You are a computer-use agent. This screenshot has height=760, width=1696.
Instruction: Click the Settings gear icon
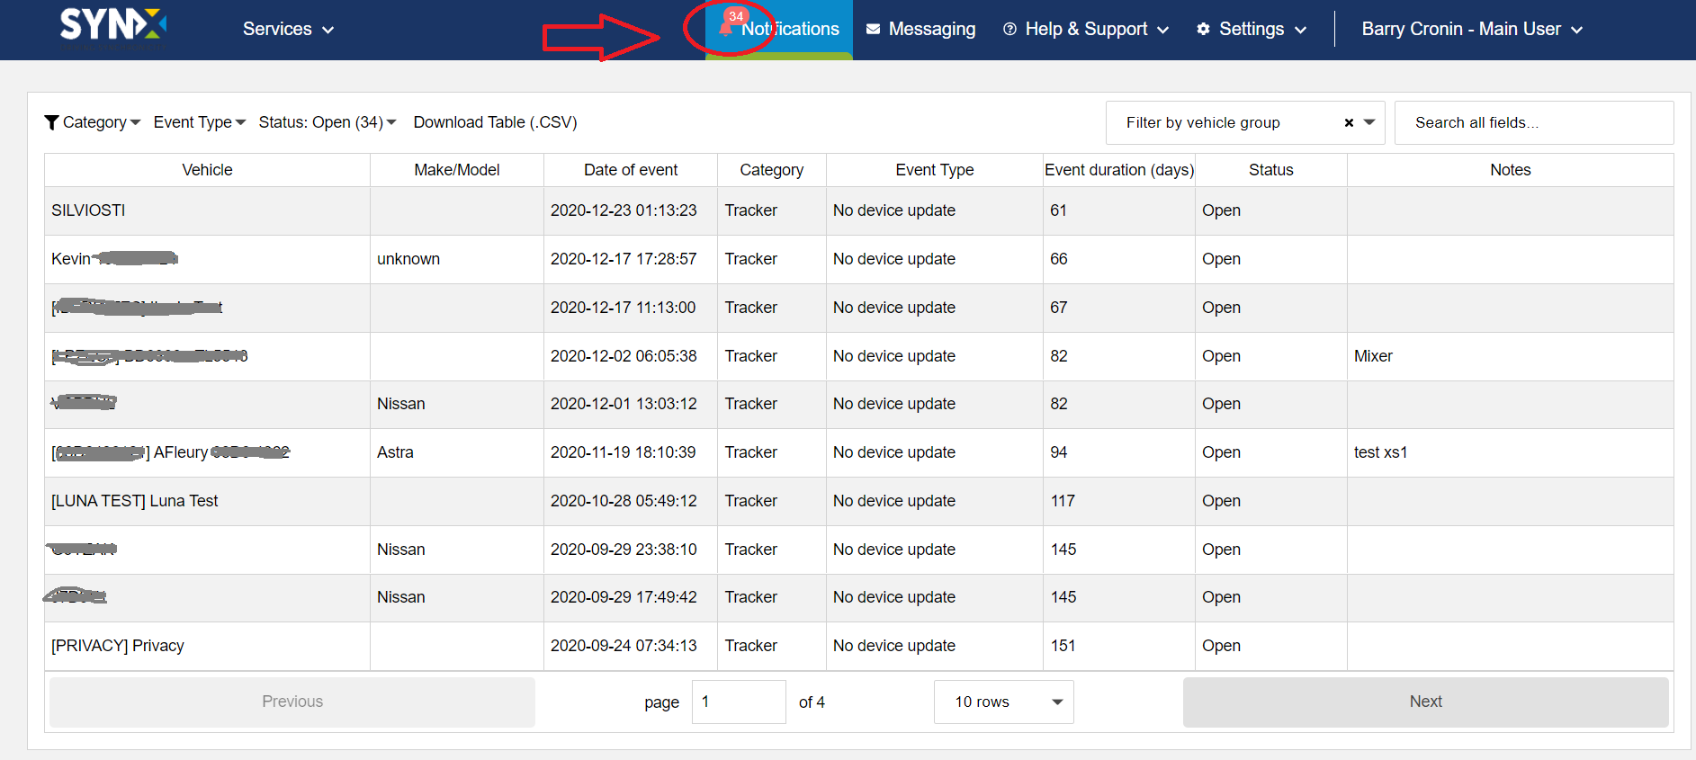click(1203, 30)
